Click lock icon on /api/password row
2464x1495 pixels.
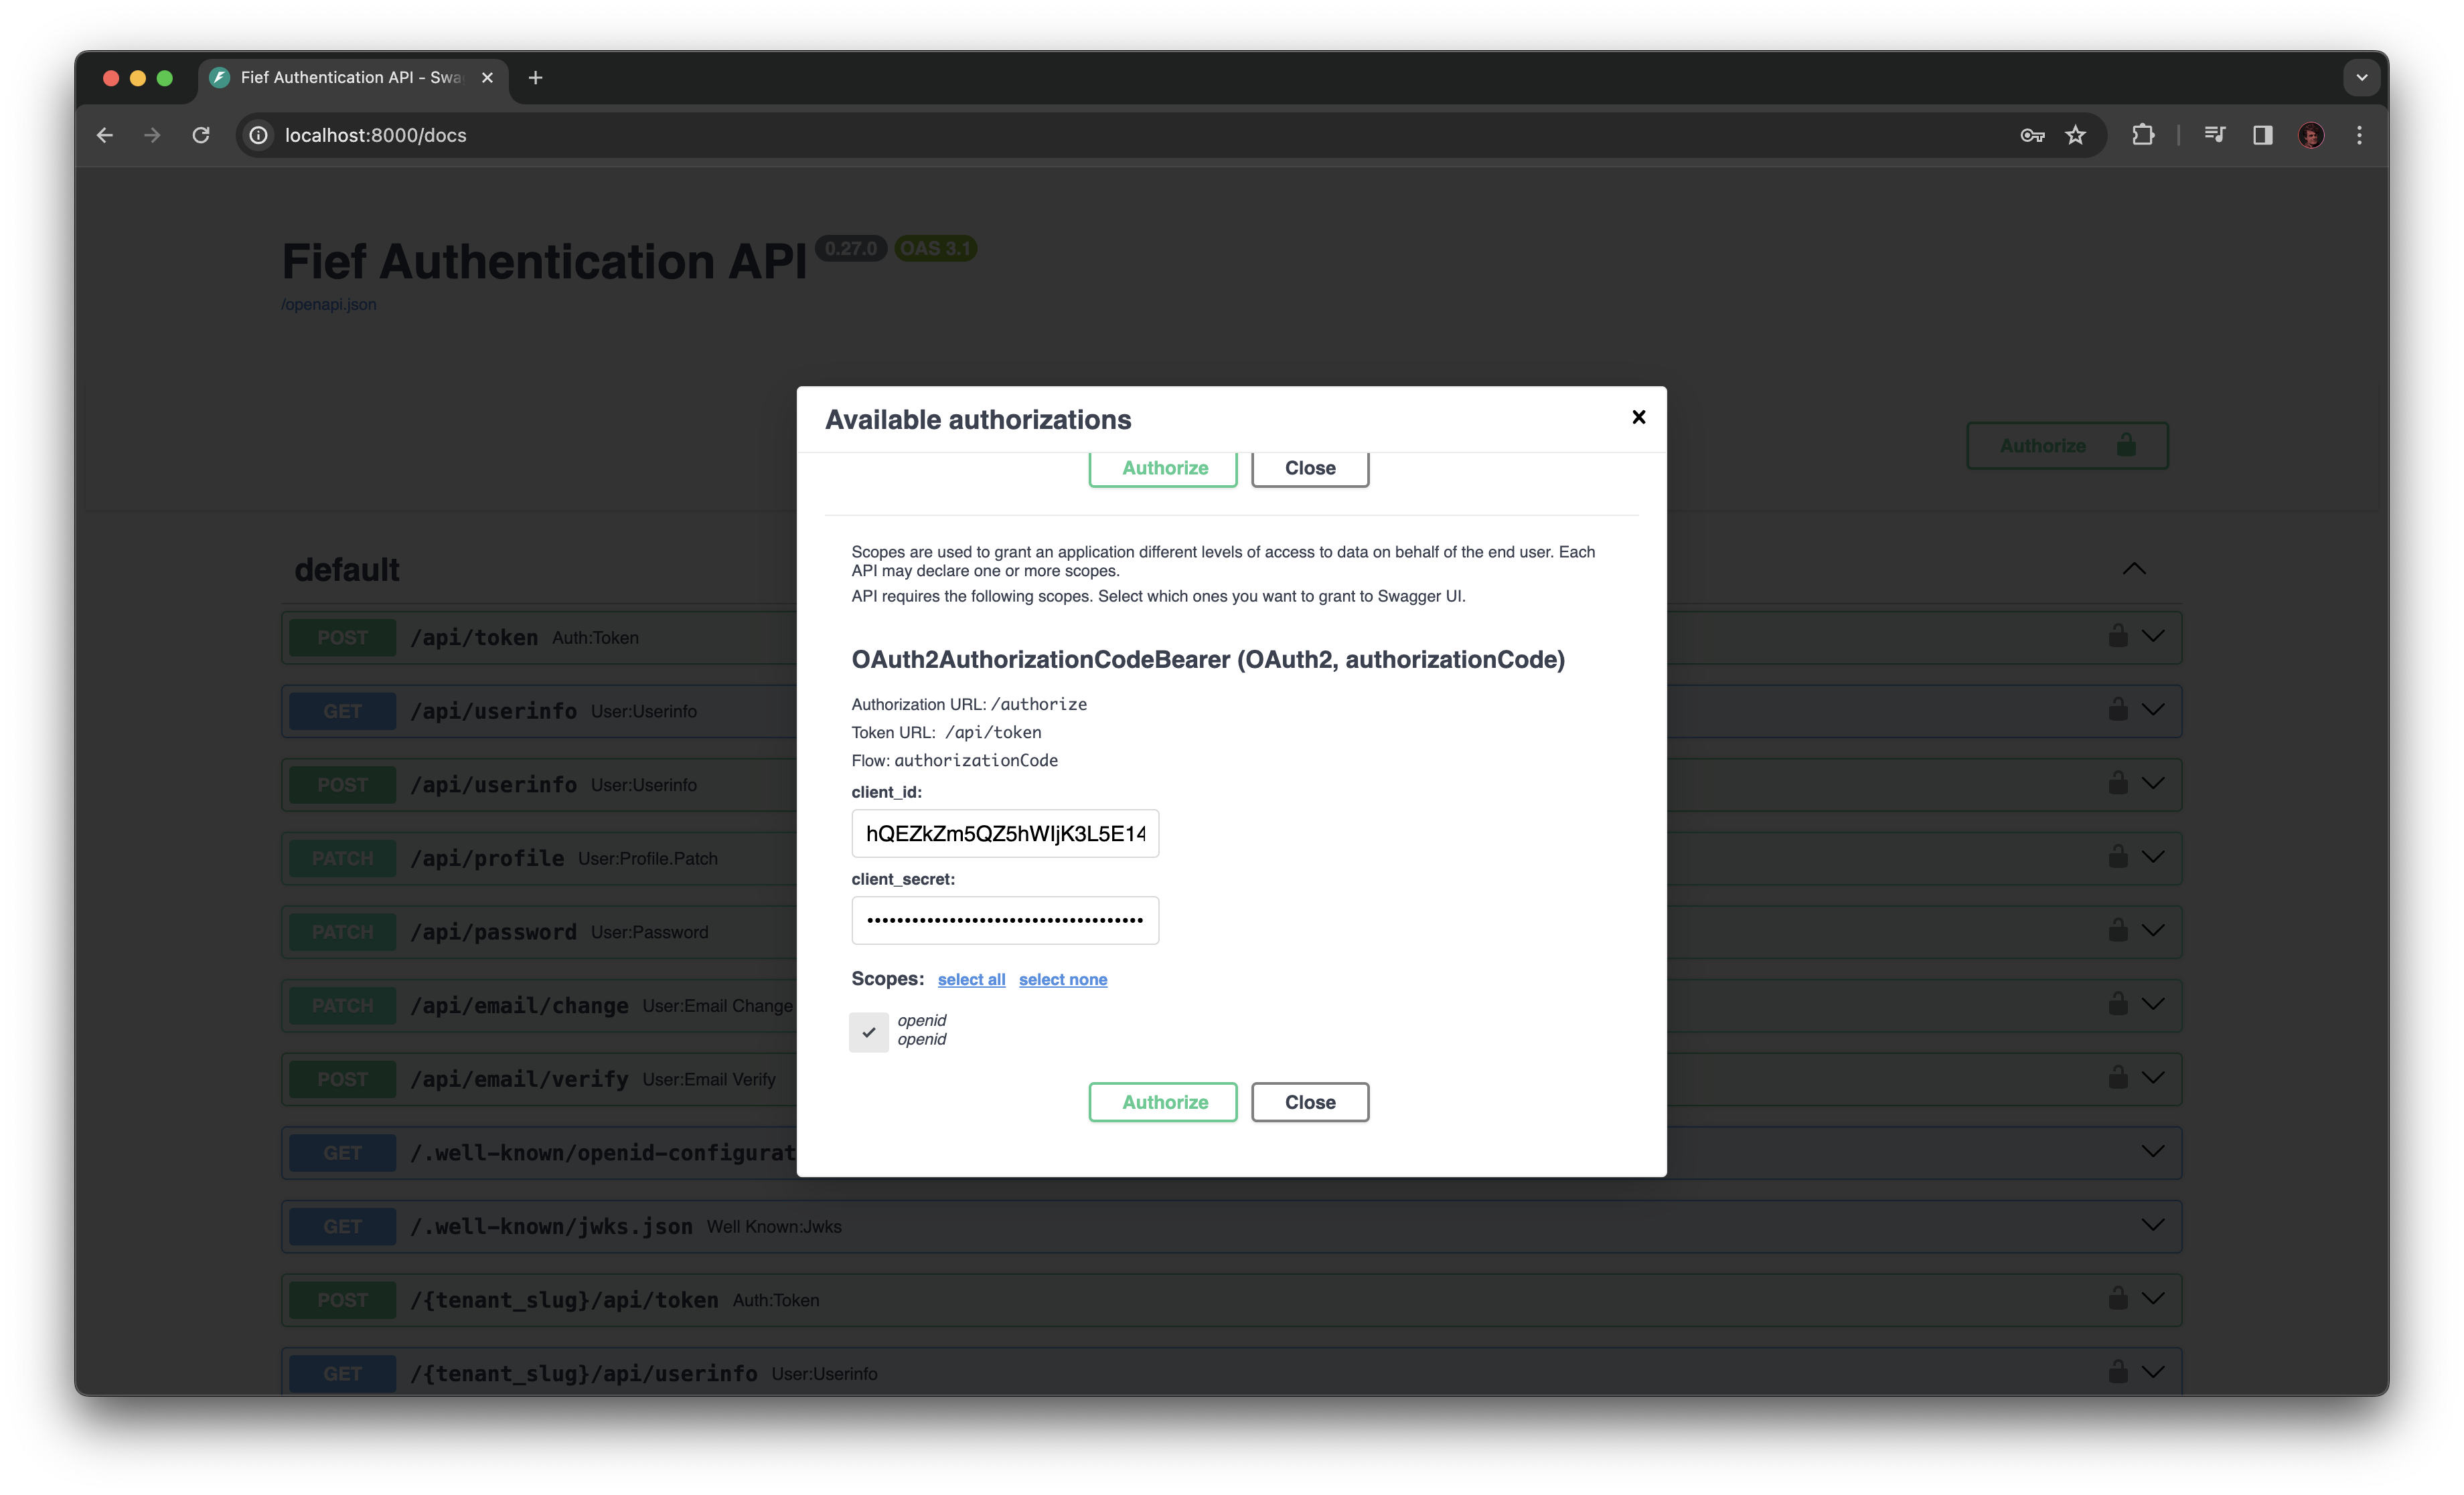[x=2118, y=930]
